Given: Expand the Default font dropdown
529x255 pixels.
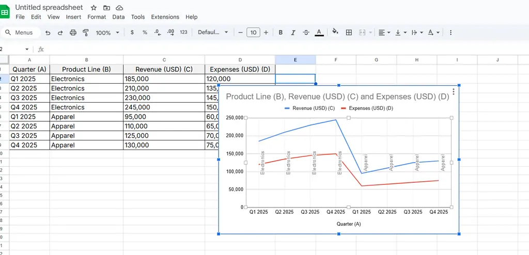Looking at the screenshot, I should coord(213,33).
